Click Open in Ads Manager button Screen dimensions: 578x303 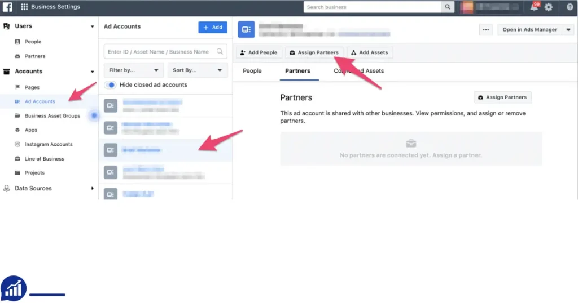pyautogui.click(x=529, y=30)
